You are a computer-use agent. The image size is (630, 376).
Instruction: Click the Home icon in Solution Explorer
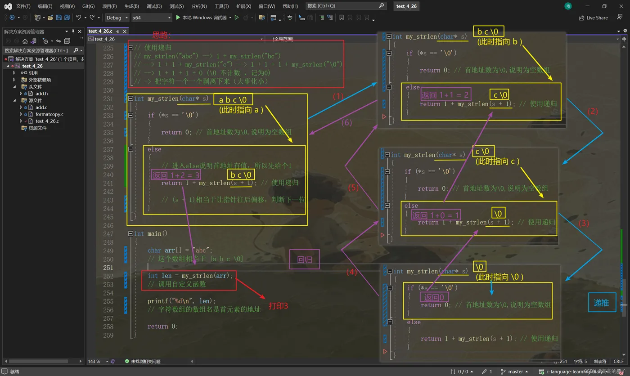coord(25,41)
